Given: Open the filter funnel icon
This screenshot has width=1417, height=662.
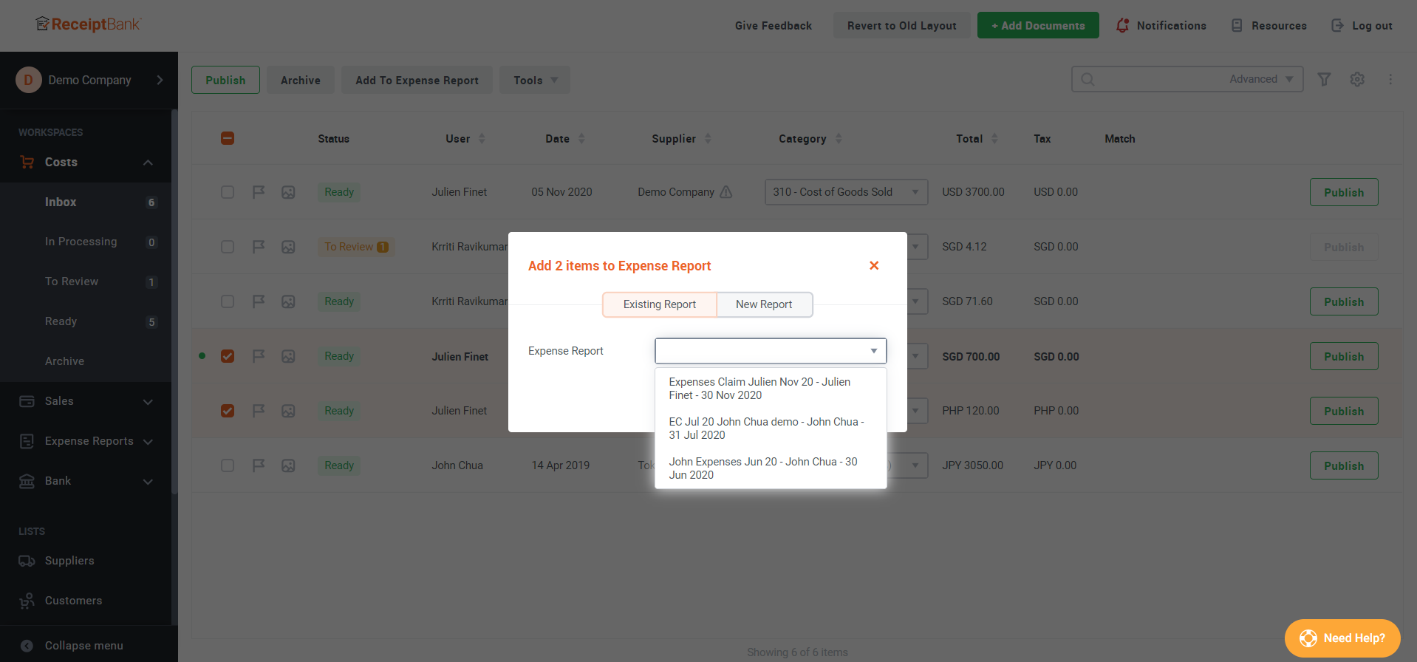Looking at the screenshot, I should 1324,79.
